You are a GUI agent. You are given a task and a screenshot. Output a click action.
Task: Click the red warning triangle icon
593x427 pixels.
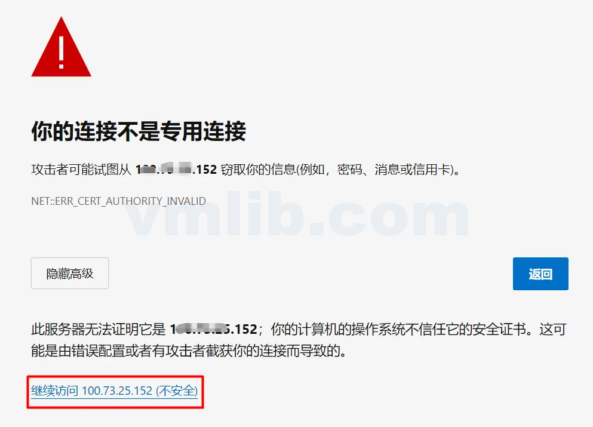62,47
